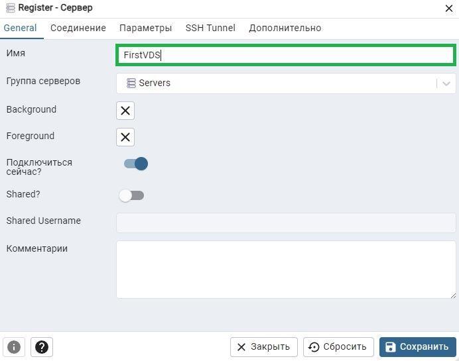This screenshot has height=361, width=459.
Task: Focus the Комментарии text area
Action: point(286,270)
